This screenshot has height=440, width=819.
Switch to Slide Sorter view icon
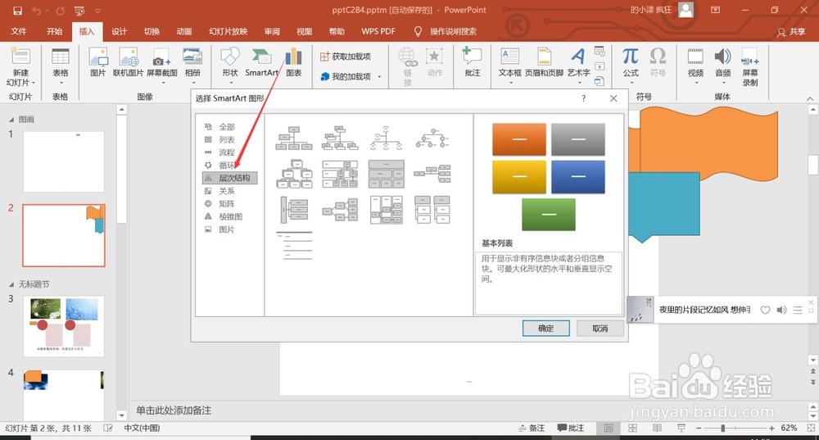click(632, 428)
